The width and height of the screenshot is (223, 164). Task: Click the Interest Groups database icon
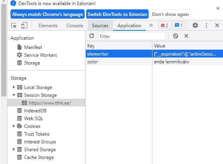pos(19,141)
